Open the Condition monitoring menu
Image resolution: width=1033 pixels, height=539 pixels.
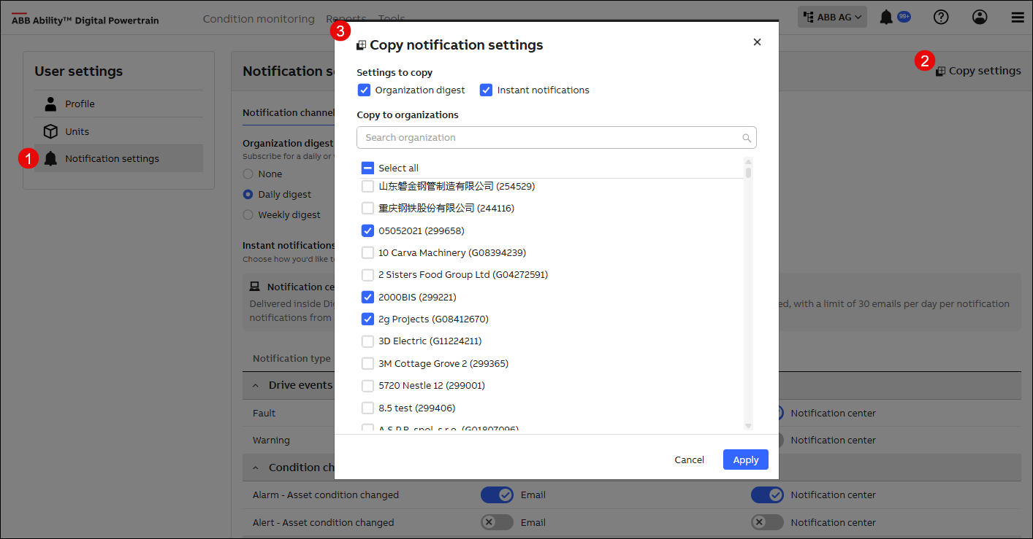pos(259,19)
